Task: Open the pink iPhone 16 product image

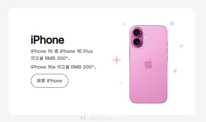Action: pos(148,64)
